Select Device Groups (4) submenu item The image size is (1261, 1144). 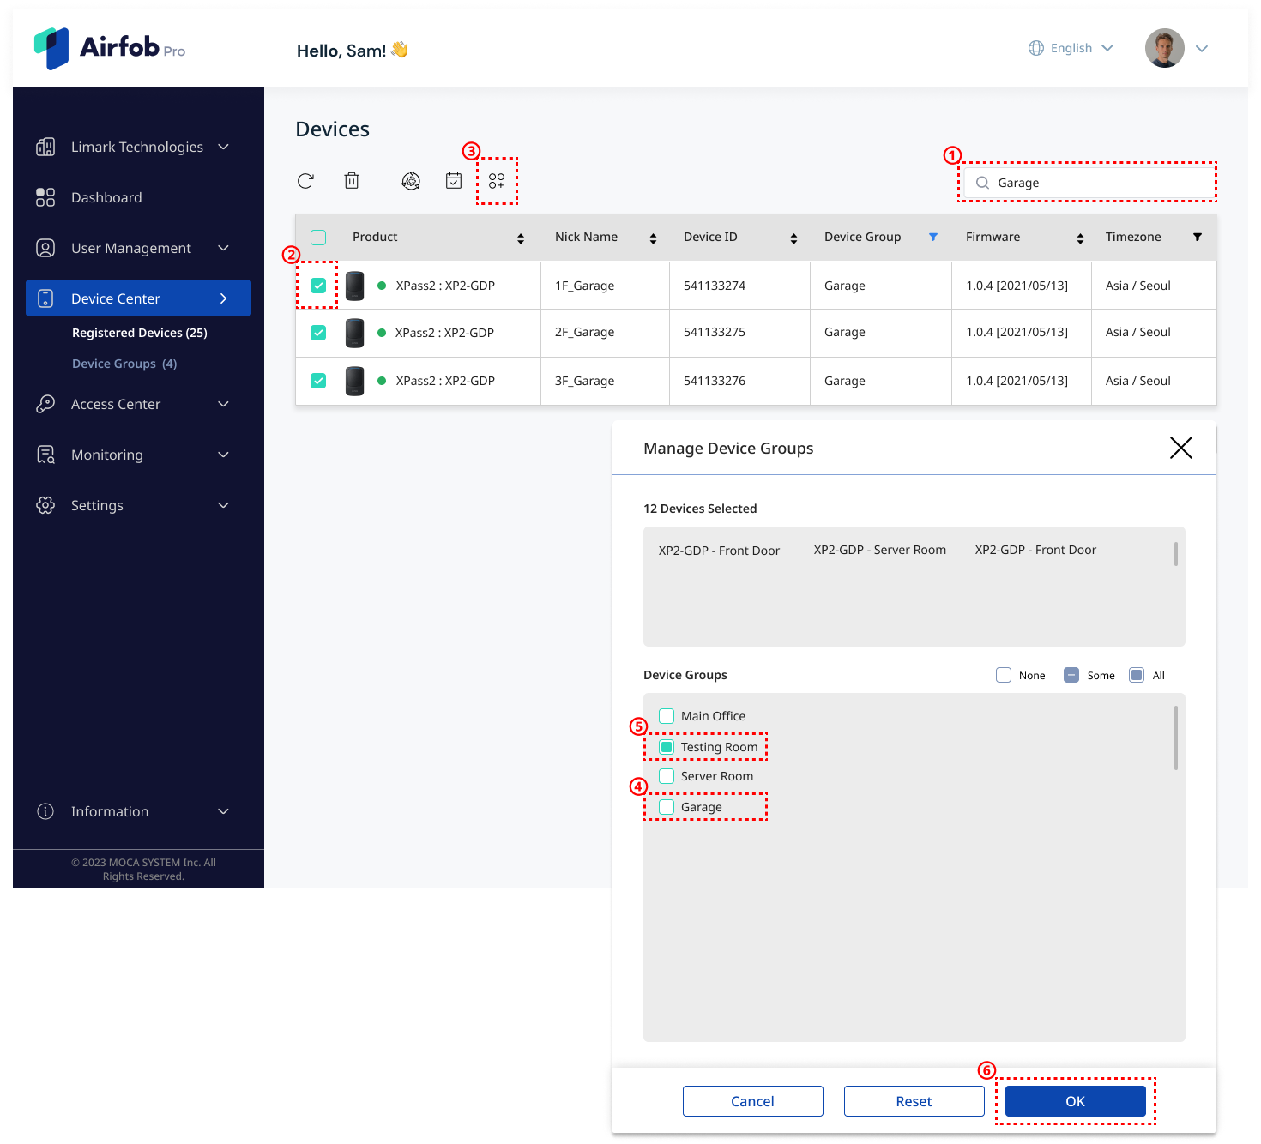point(124,364)
